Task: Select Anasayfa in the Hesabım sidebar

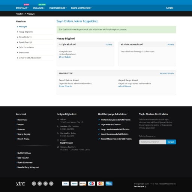Action: (x=23, y=27)
